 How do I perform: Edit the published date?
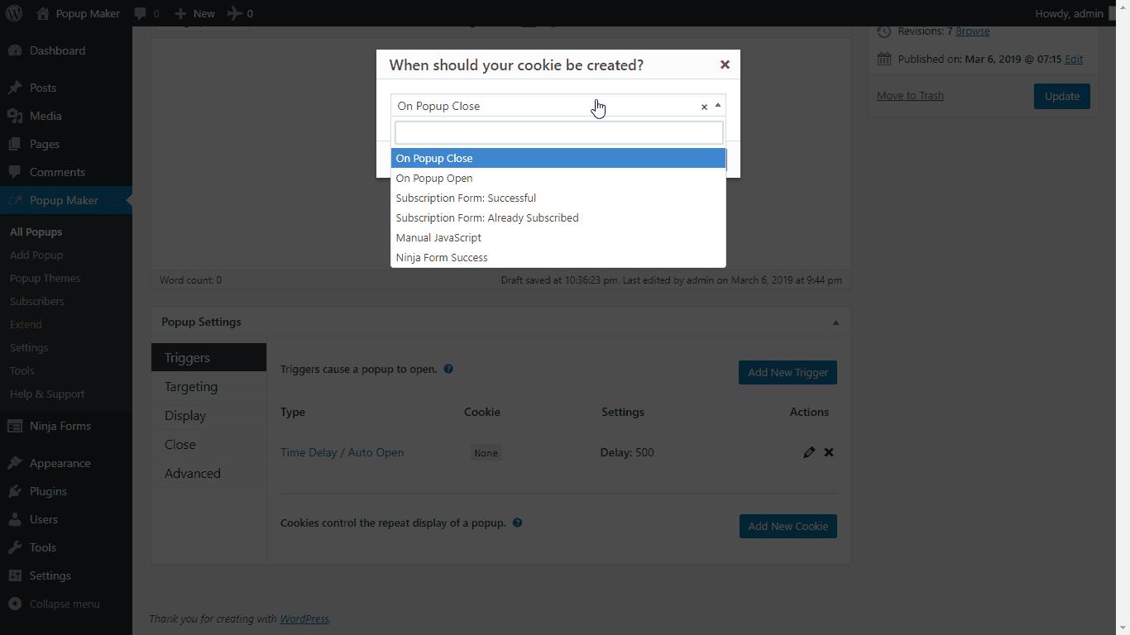coord(1074,60)
